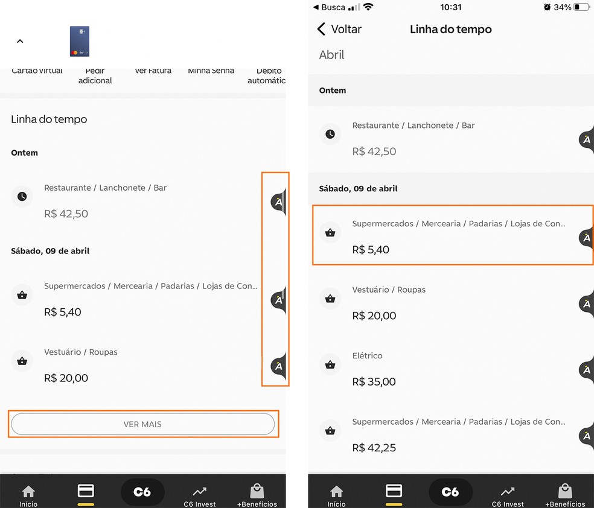This screenshot has width=594, height=508.
Task: Open the +Benefícios tab on left screen
Action: point(257,495)
